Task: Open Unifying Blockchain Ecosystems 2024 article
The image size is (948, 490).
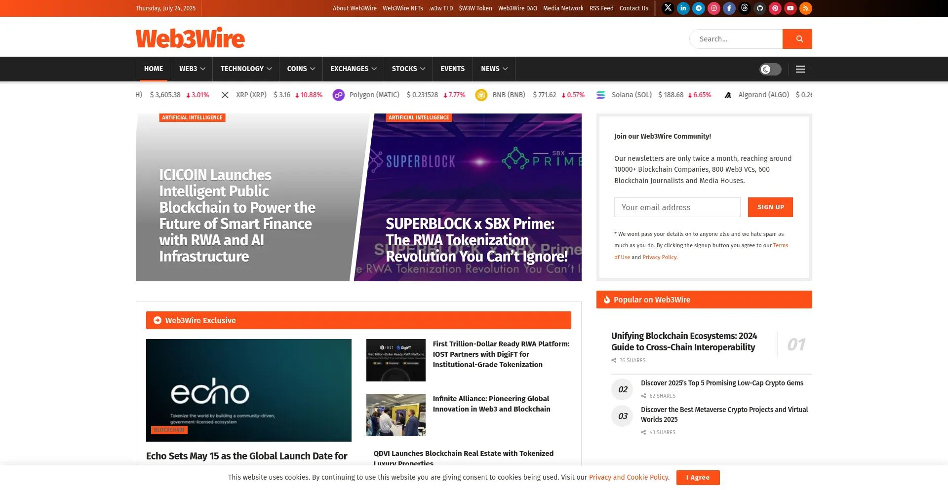Action: (x=684, y=341)
